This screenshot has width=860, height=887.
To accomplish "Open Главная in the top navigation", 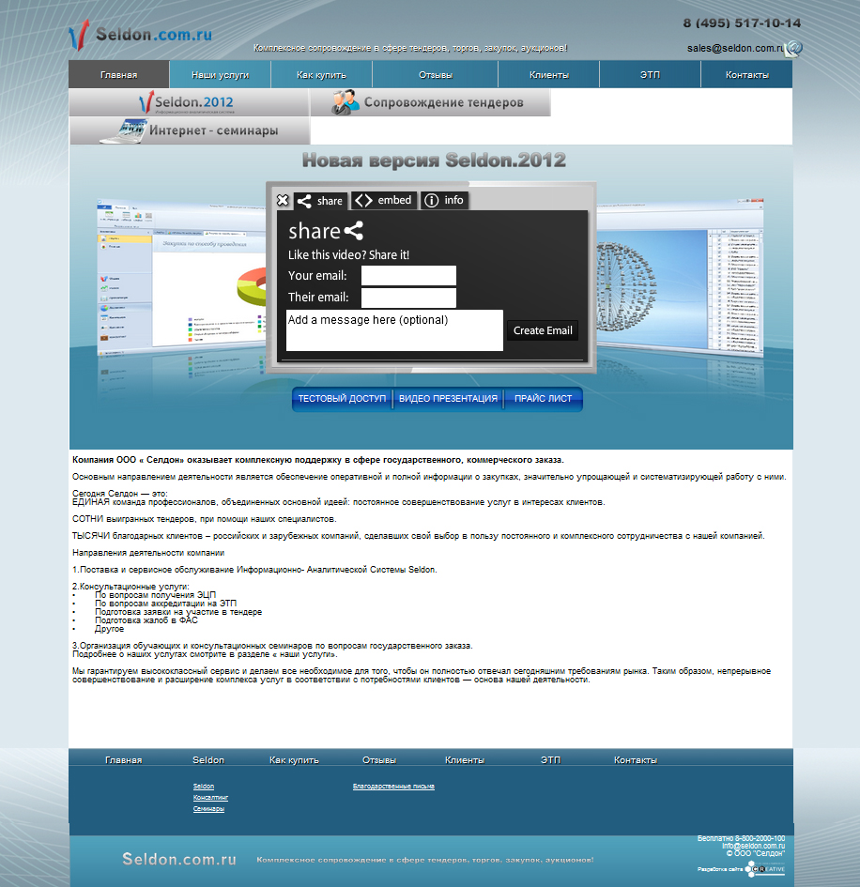I will tap(119, 75).
